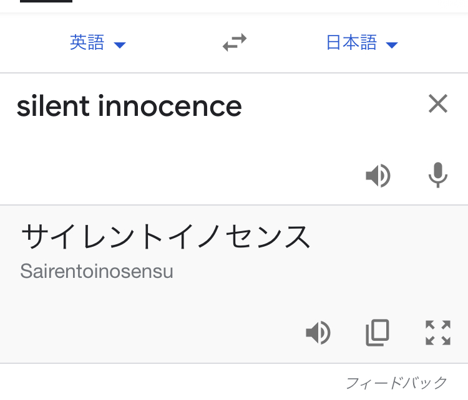Select the underlined active tab at the top
Screen dimensions: 468x400
coord(46,2)
